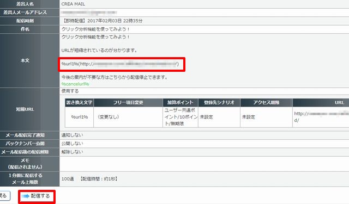This screenshot has width=349, height=204.
Task: Click the 配信する send button
Action: 37,196
